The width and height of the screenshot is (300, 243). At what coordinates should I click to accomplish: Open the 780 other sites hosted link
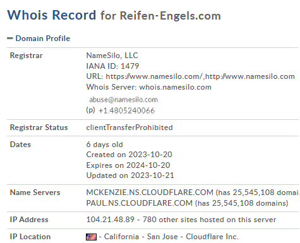point(209,220)
